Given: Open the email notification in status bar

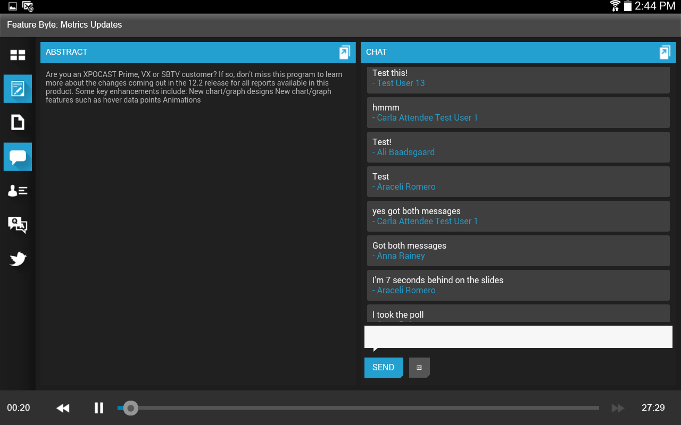Looking at the screenshot, I should [28, 6].
